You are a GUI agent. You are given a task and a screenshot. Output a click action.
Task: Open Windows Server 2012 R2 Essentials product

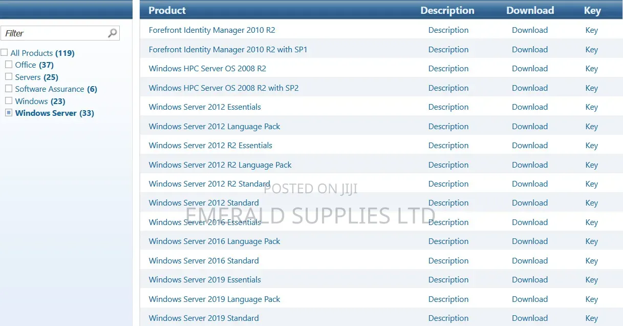(x=210, y=146)
